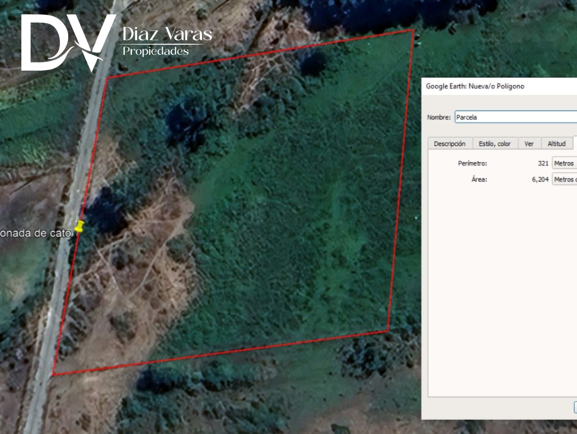Screen dimensions: 577x434
Task: Select the active tab right of Altitud
Action: tap(575, 143)
